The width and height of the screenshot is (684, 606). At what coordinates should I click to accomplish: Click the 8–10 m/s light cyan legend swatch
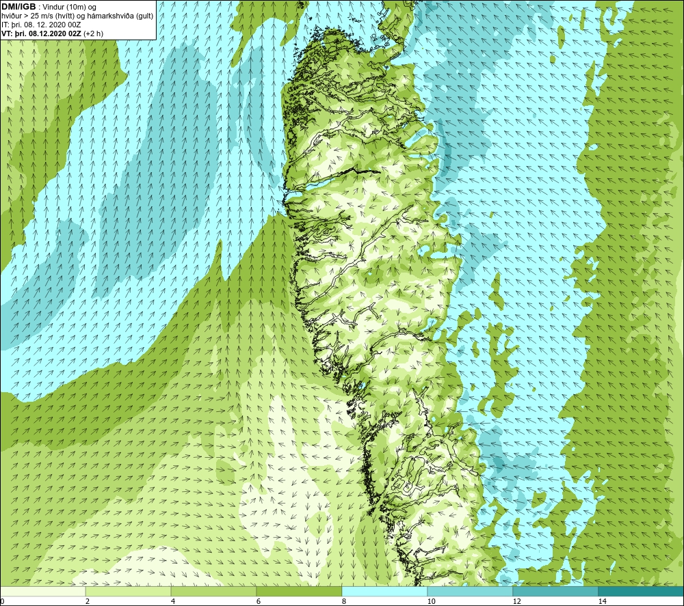coord(384,591)
